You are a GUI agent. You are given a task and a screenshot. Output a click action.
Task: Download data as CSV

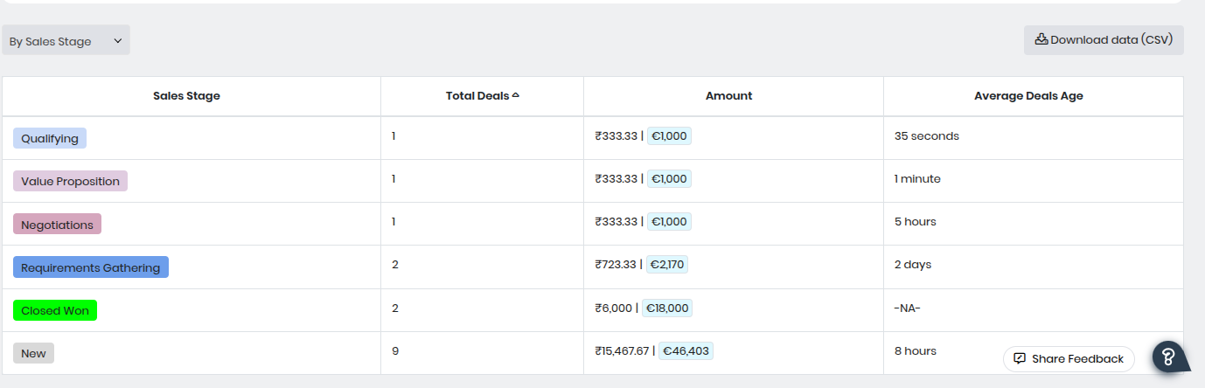[x=1104, y=40]
